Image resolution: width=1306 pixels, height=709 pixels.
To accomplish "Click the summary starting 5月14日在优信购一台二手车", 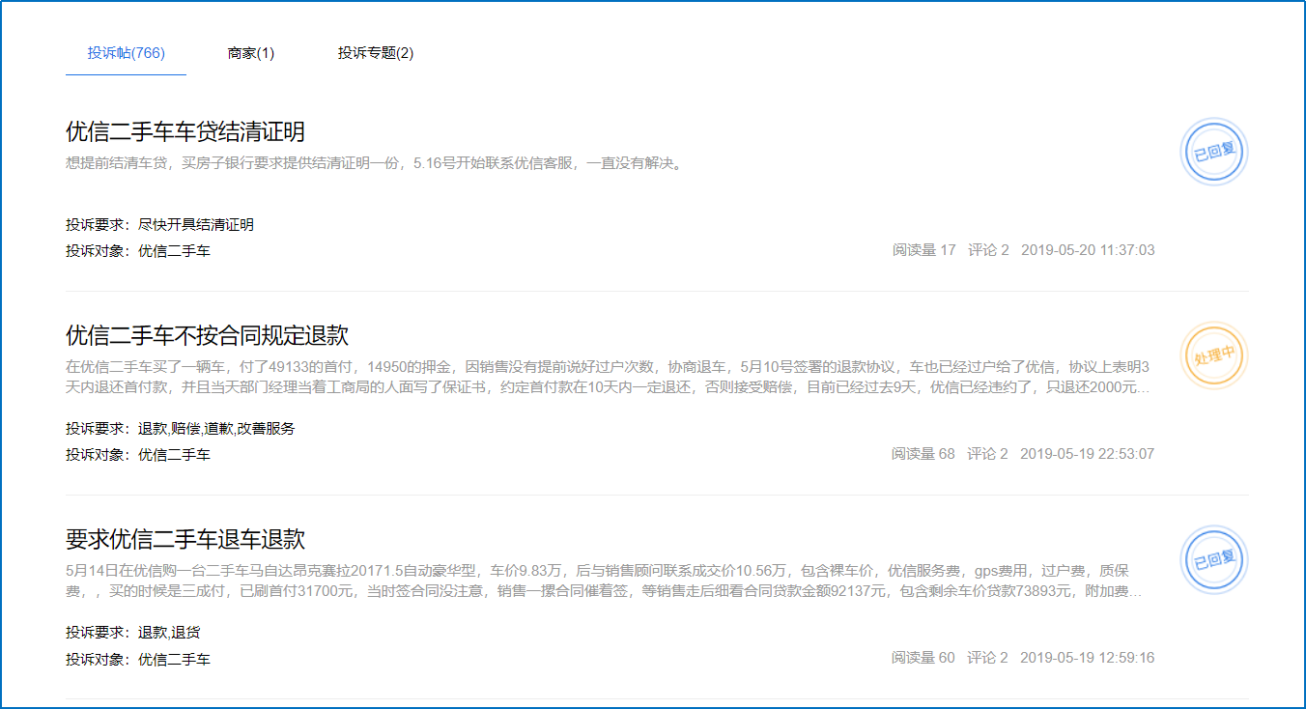I will click(x=605, y=581).
